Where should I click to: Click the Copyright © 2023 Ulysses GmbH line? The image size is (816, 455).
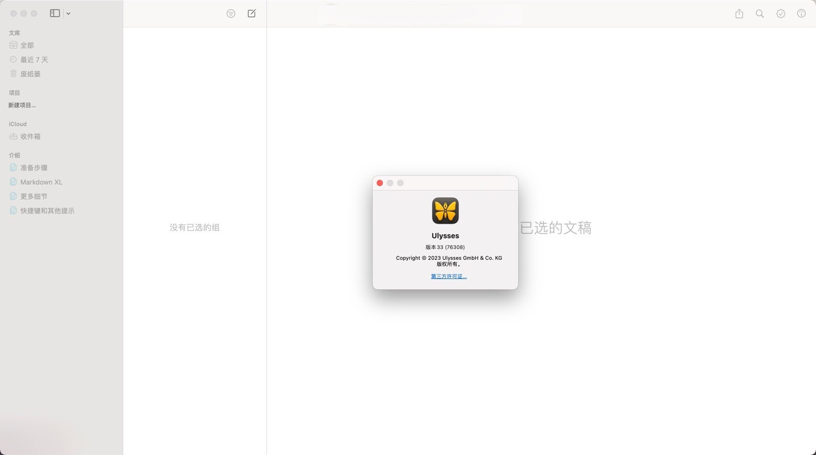click(449, 258)
